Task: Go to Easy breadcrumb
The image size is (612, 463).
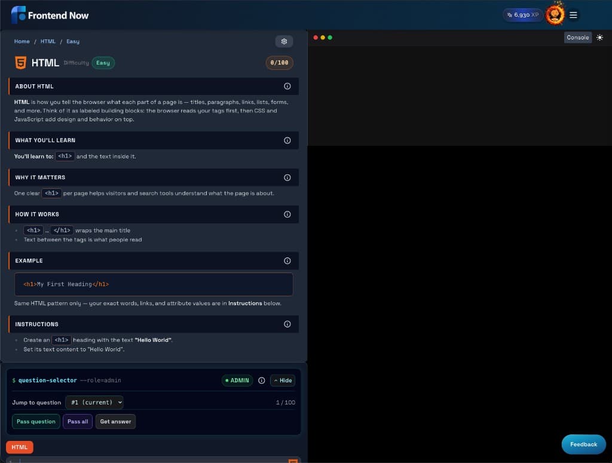Action: [72, 41]
